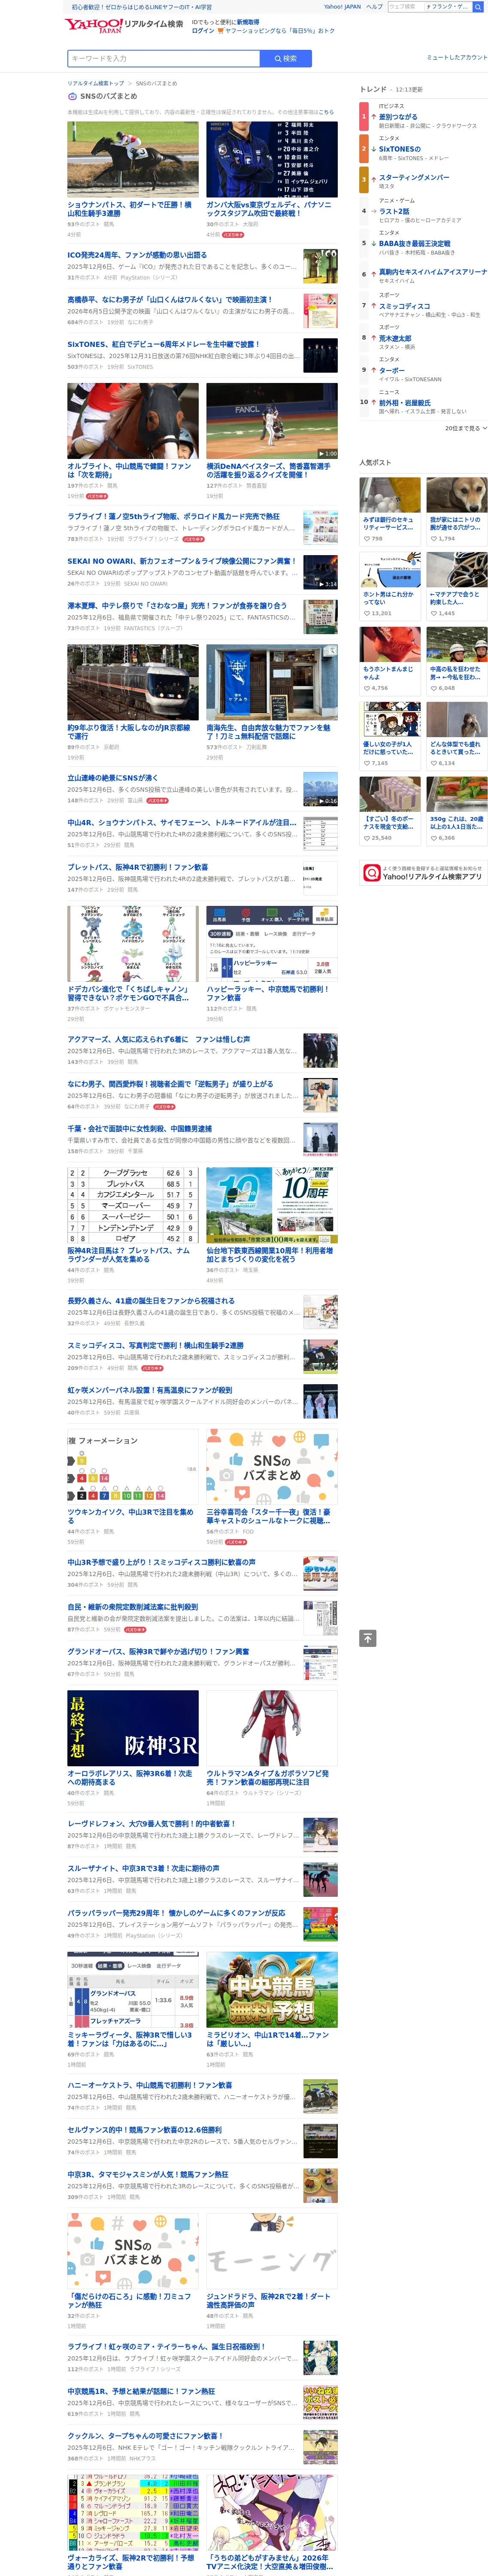488x2576 pixels.
Task: Open the 自民・維新 定数削減法案 article
Action: point(132,1607)
